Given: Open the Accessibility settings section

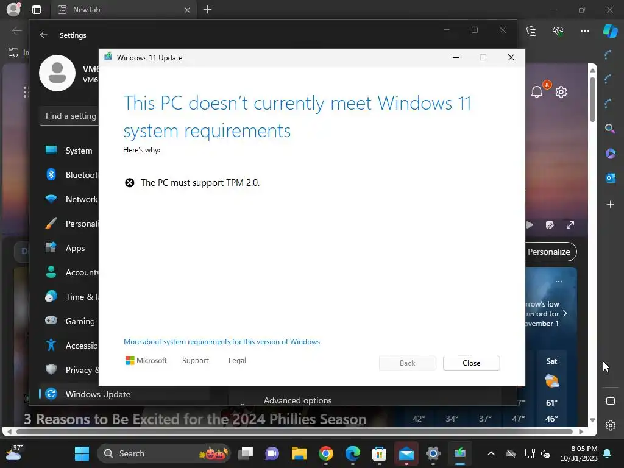Looking at the screenshot, I should (69, 346).
